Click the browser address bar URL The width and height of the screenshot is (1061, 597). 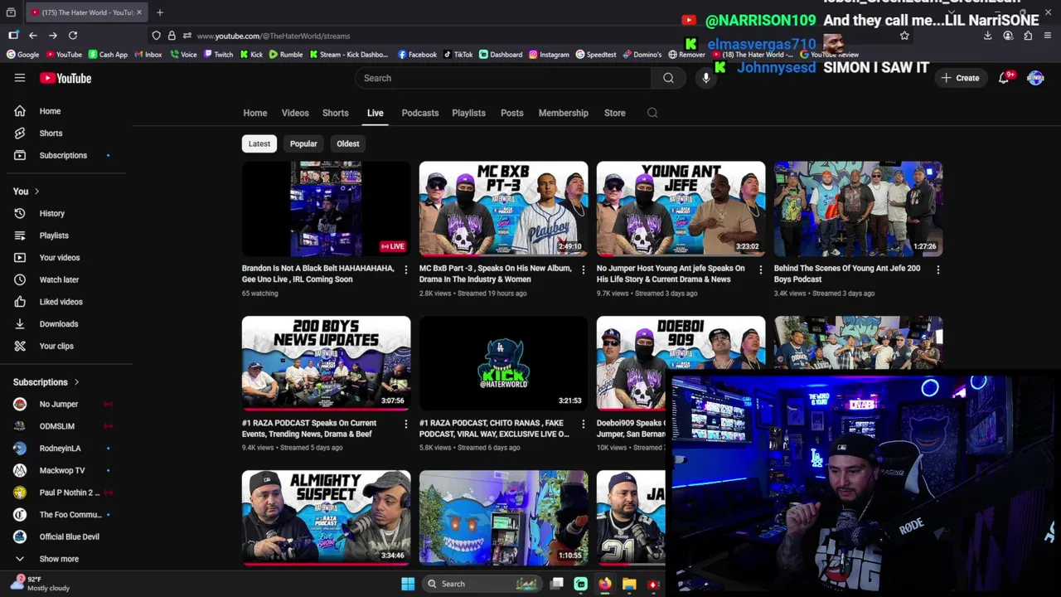274,36
